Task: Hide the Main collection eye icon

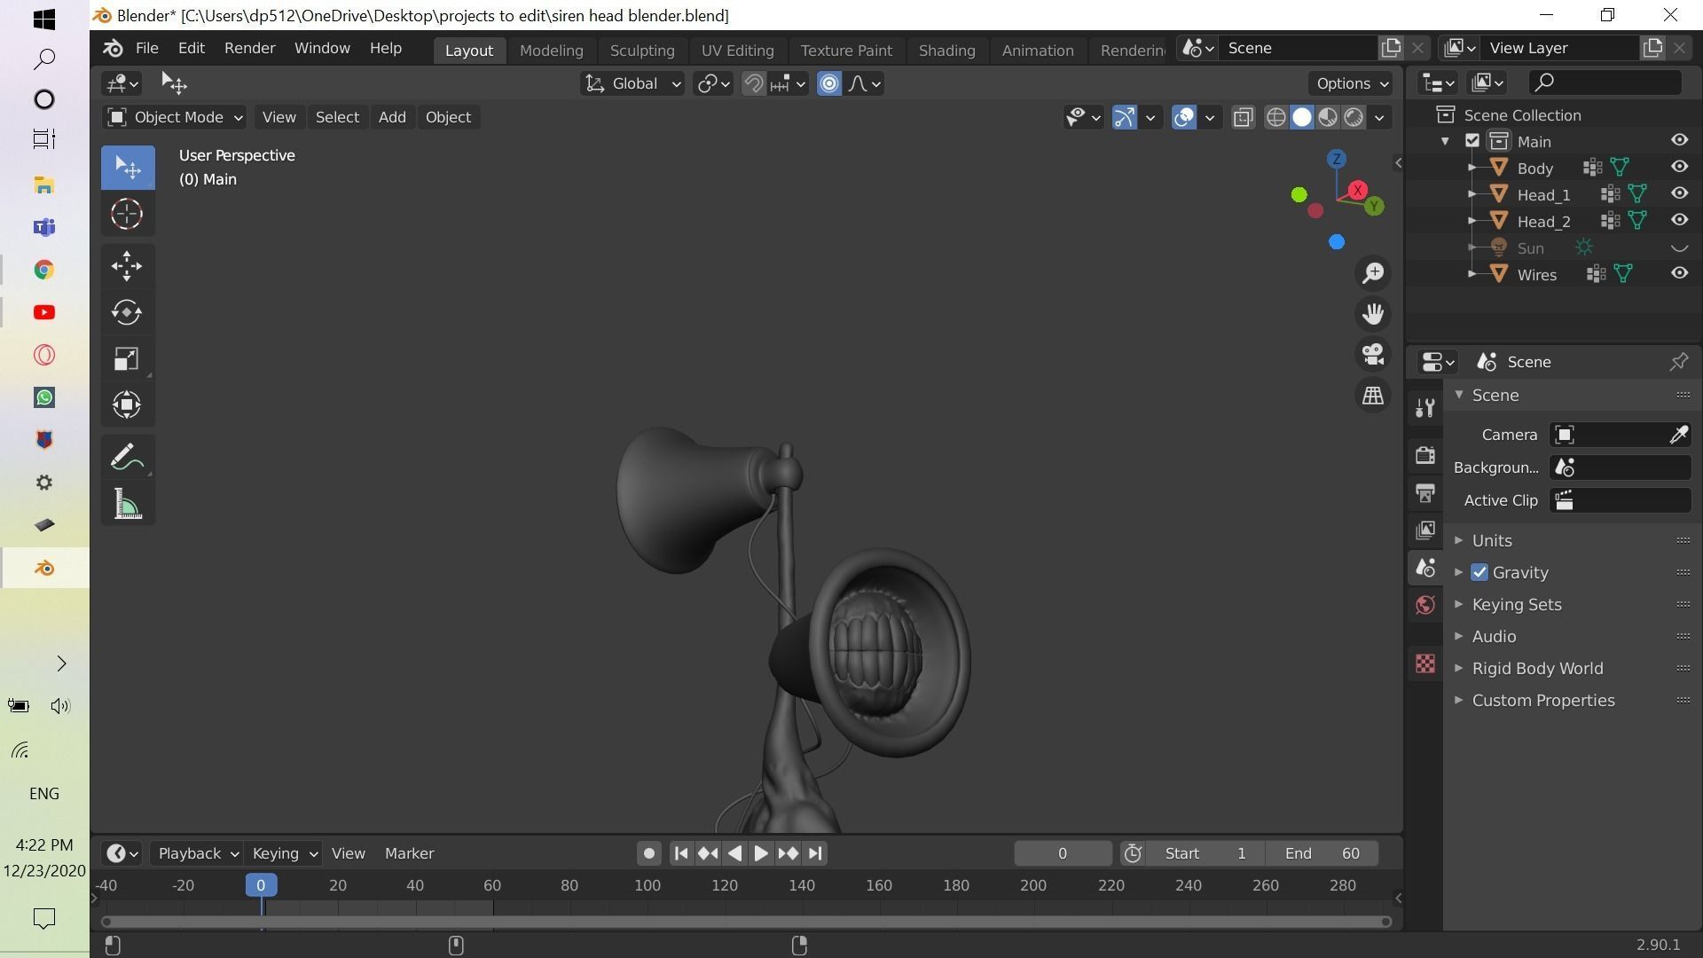Action: click(1679, 140)
